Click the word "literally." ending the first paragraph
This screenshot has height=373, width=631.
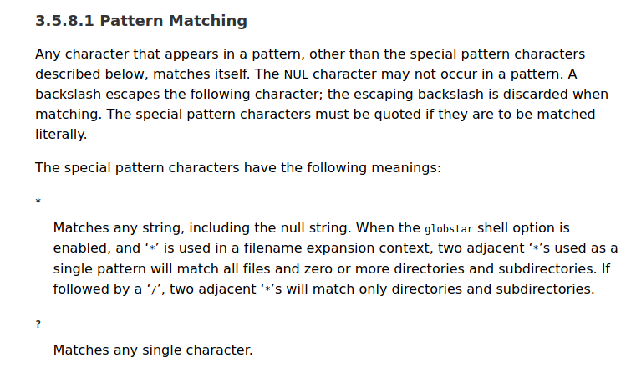click(61, 134)
